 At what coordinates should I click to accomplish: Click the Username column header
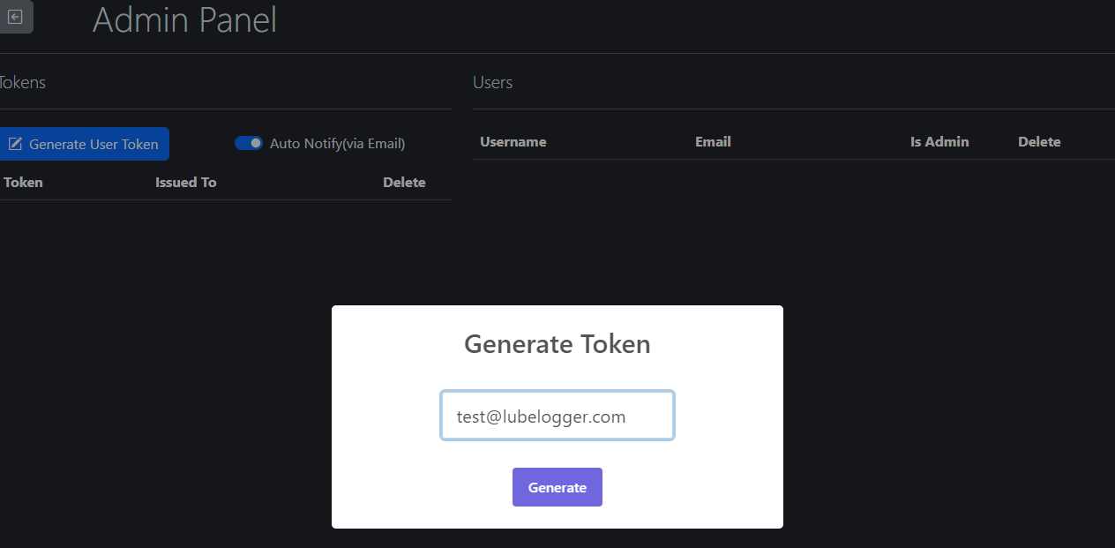coord(513,142)
